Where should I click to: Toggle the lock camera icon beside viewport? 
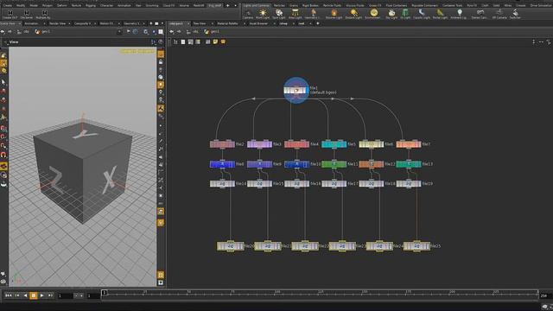point(161,61)
